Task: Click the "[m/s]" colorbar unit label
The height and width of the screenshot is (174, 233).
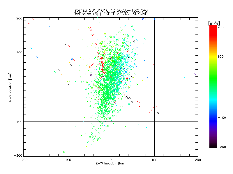Action: [214, 23]
